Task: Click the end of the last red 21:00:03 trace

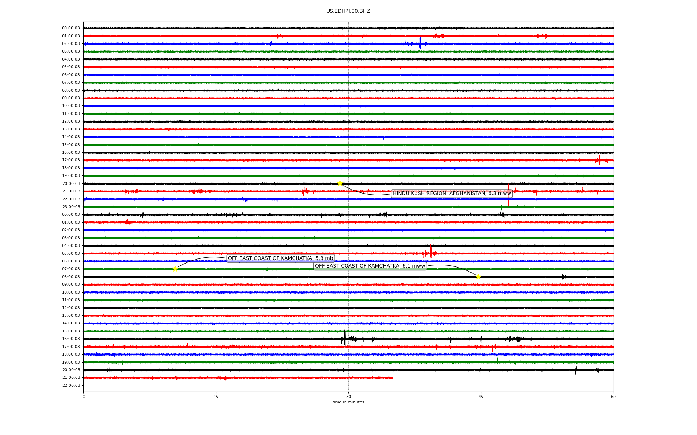Action: [x=392, y=378]
